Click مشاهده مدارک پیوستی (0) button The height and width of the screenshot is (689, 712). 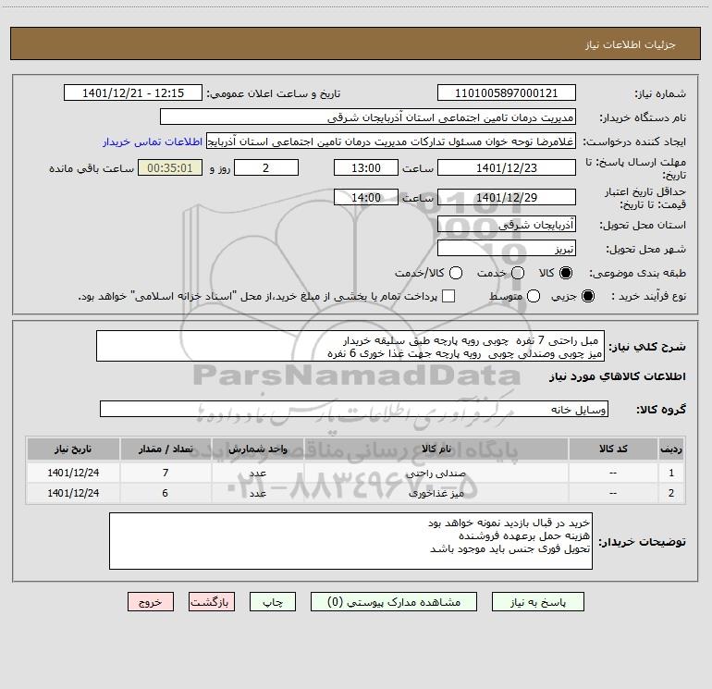click(x=394, y=602)
